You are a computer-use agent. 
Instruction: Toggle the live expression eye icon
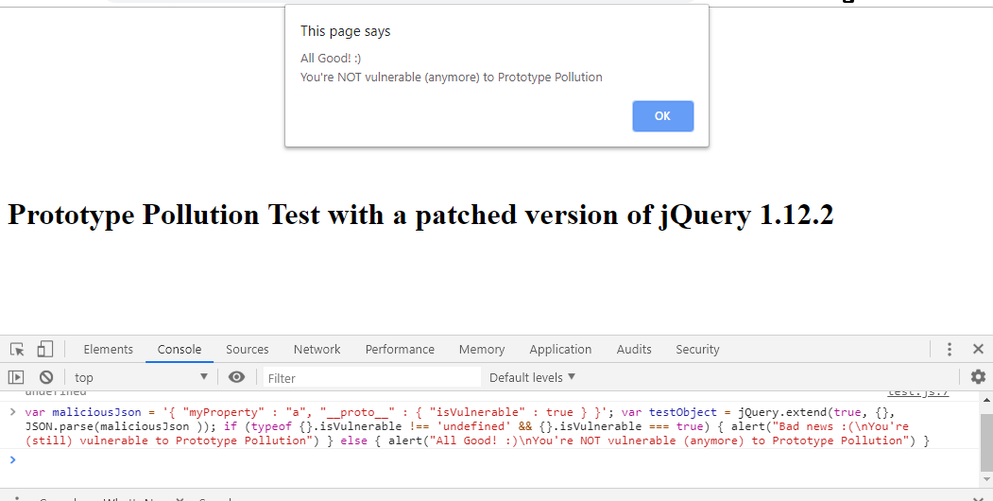click(x=236, y=377)
